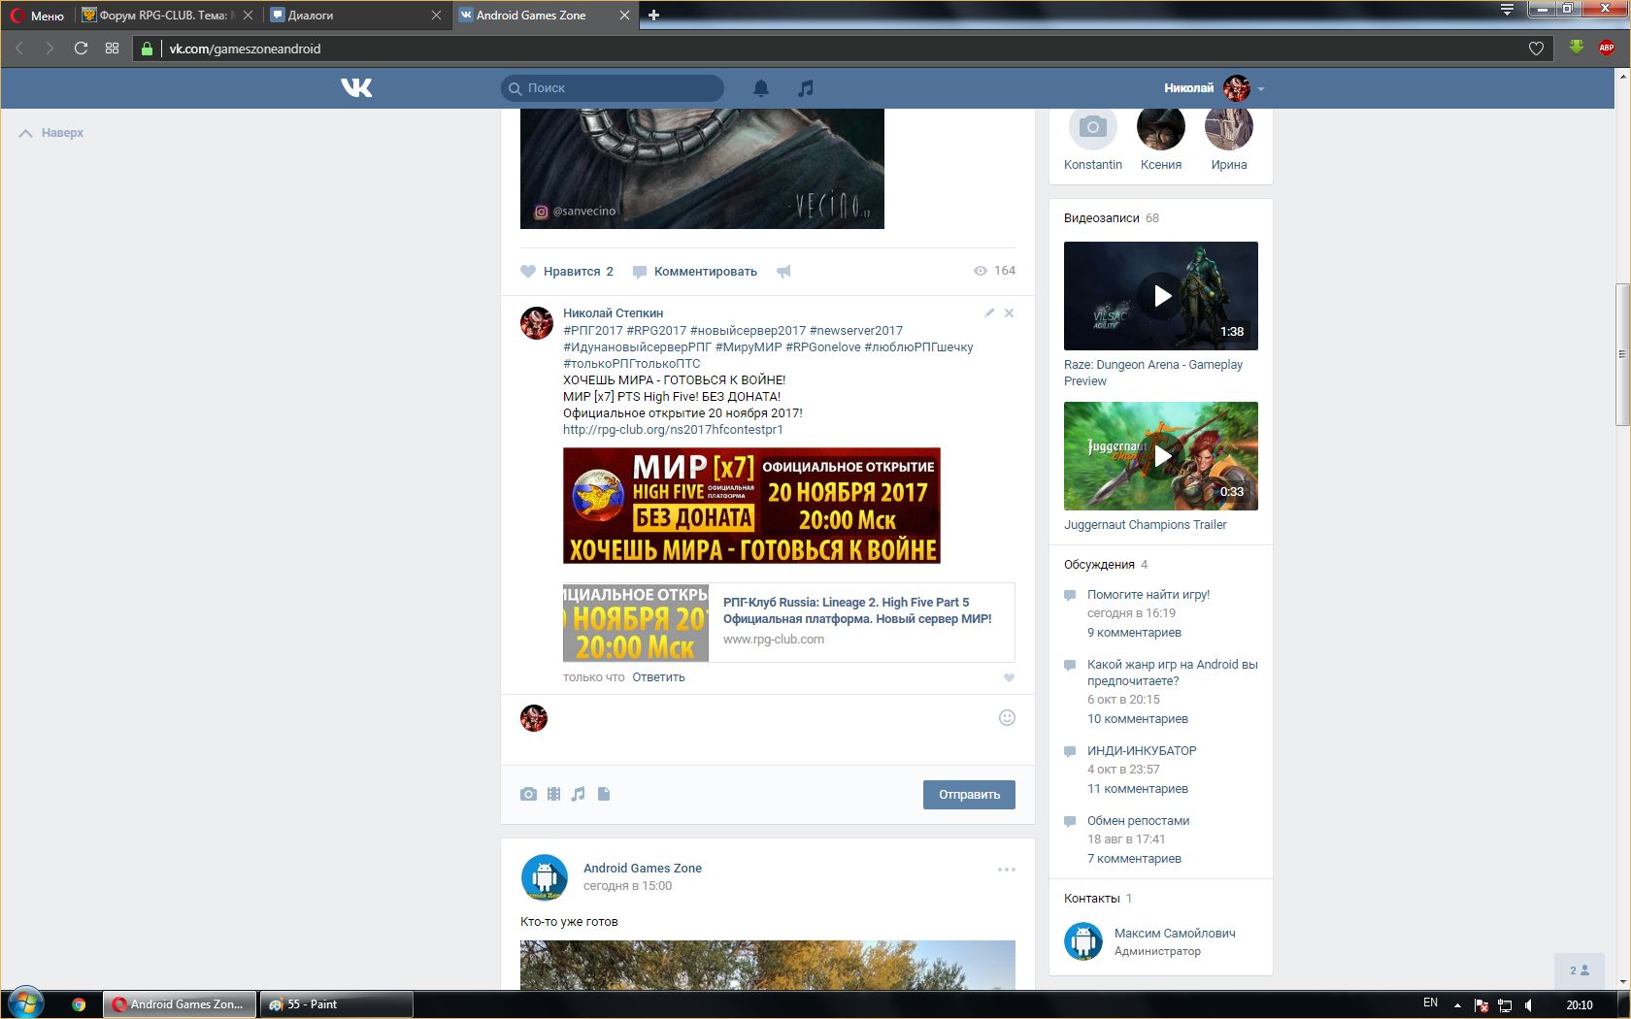Click the VK search field
Image resolution: width=1631 pixels, height=1019 pixels.
click(613, 88)
